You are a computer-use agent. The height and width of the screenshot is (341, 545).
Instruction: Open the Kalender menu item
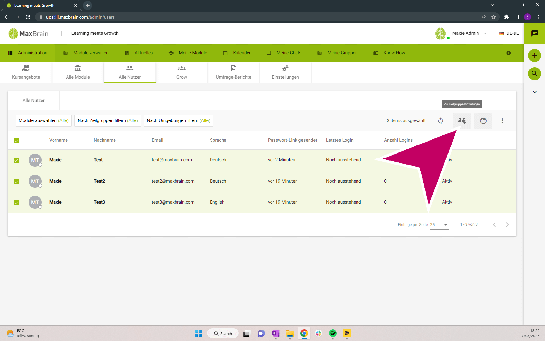[237, 53]
